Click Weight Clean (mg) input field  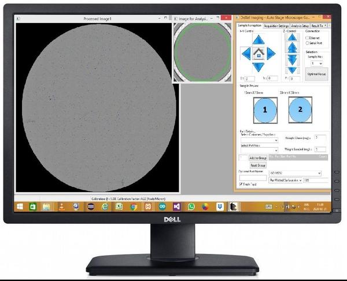[x=320, y=138]
